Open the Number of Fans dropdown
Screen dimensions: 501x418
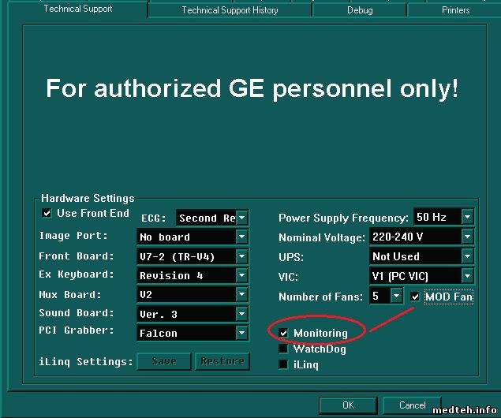tap(395, 297)
